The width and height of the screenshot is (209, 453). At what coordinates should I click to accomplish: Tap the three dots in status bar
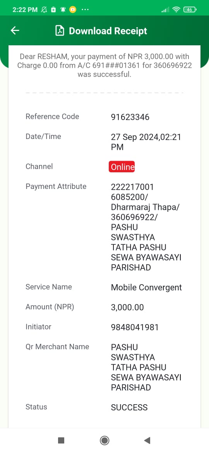[x=85, y=10]
